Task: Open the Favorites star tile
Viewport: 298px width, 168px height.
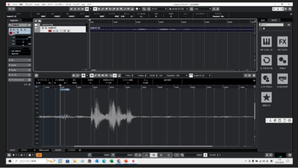Action: click(x=266, y=97)
